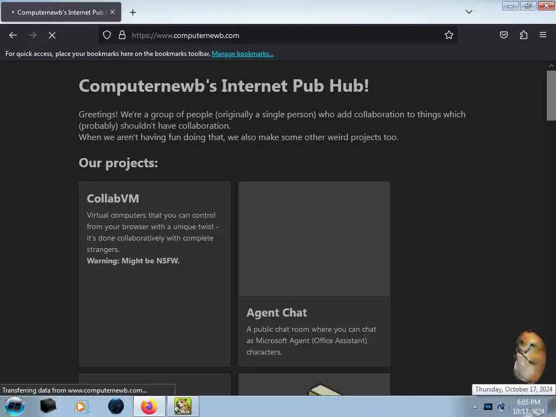
Task: Click the scrollbar up arrow
Action: tap(551, 66)
